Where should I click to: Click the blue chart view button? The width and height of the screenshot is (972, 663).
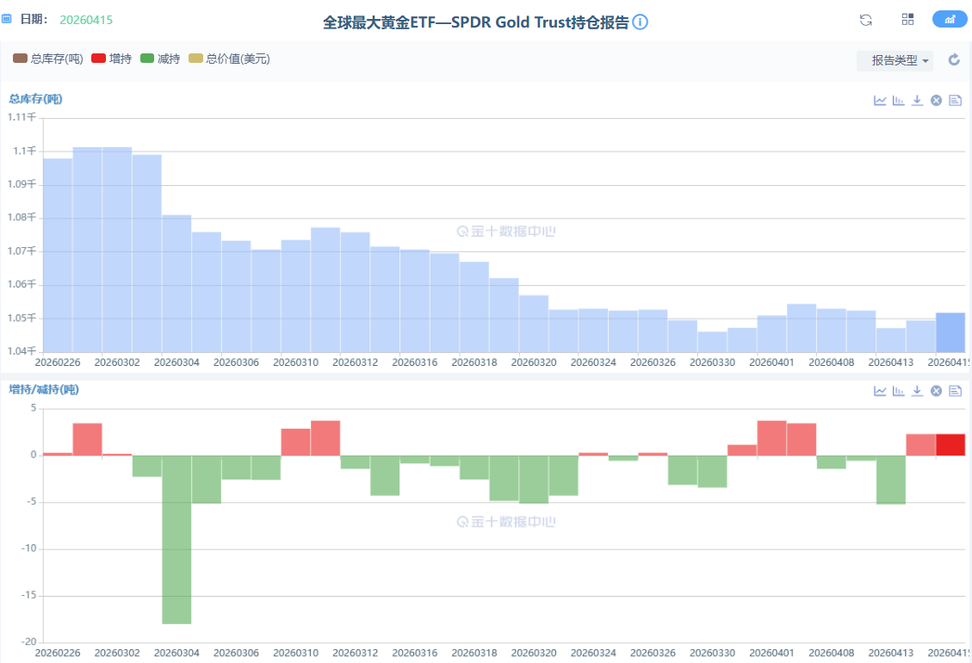coord(949,20)
